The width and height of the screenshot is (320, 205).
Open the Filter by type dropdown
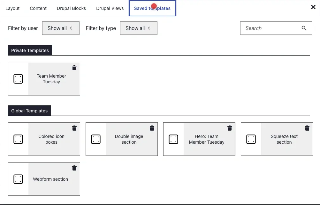pos(139,28)
